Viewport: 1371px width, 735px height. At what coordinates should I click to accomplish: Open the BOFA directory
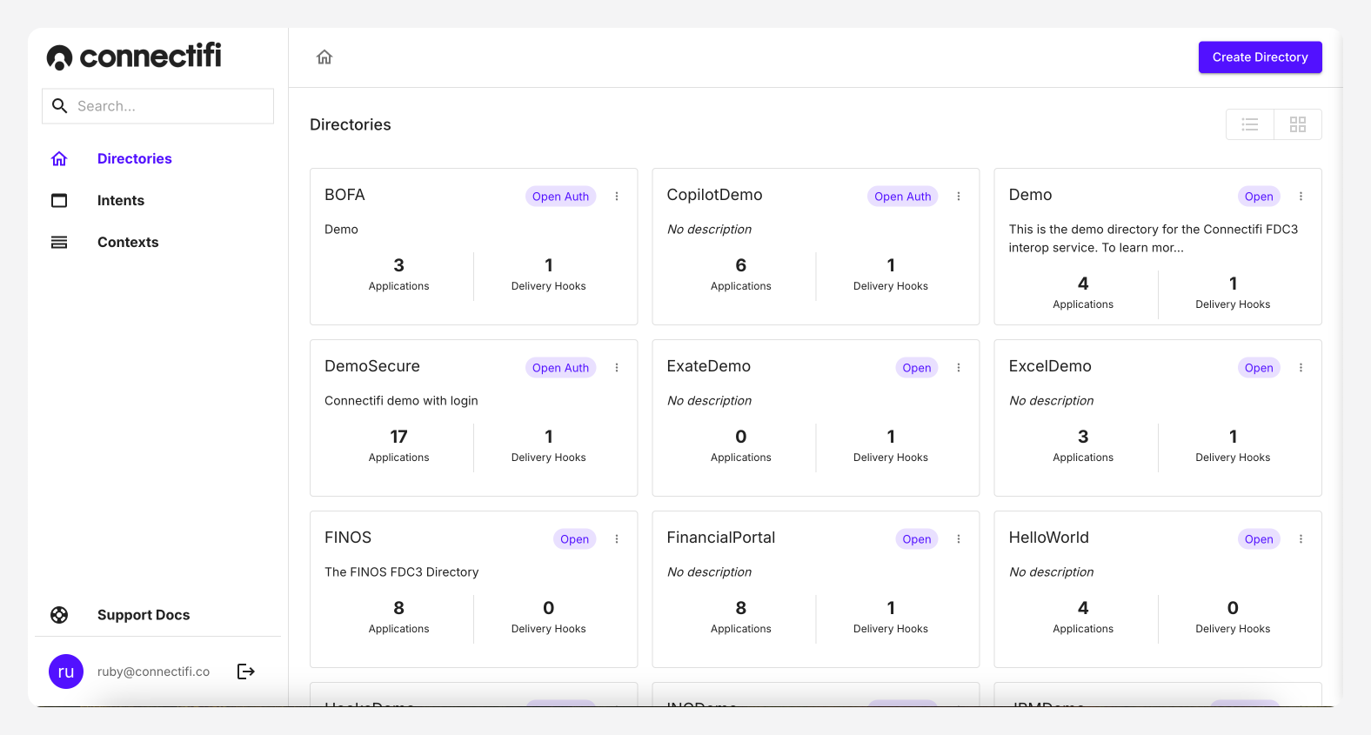[344, 195]
